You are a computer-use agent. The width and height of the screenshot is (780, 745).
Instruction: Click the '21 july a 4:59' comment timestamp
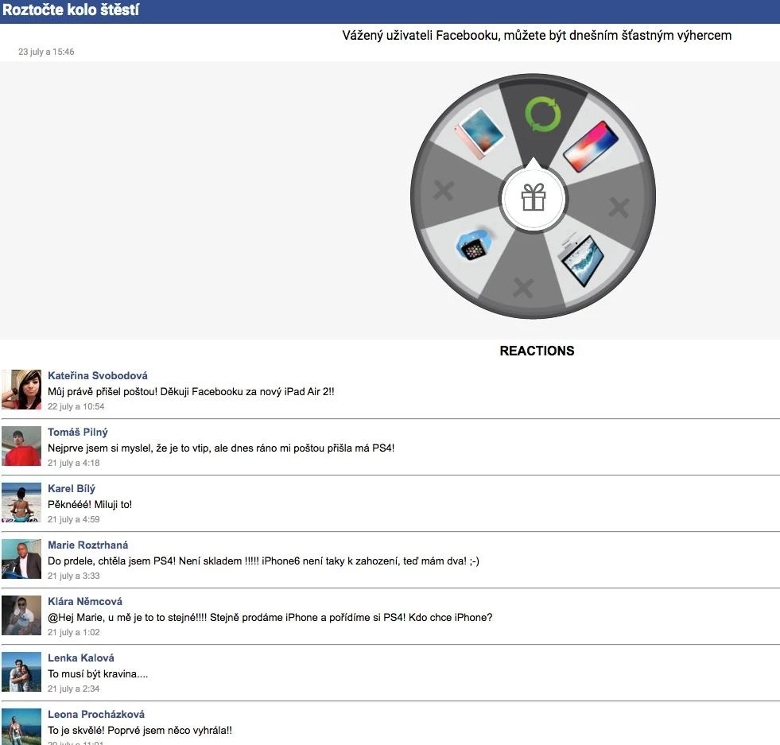74,519
